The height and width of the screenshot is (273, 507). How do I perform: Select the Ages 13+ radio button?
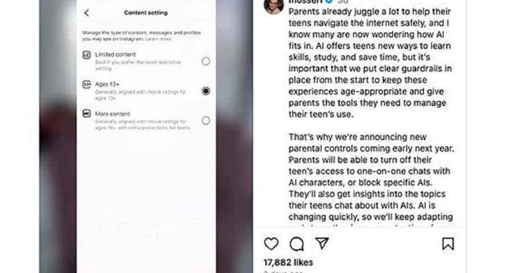[206, 91]
